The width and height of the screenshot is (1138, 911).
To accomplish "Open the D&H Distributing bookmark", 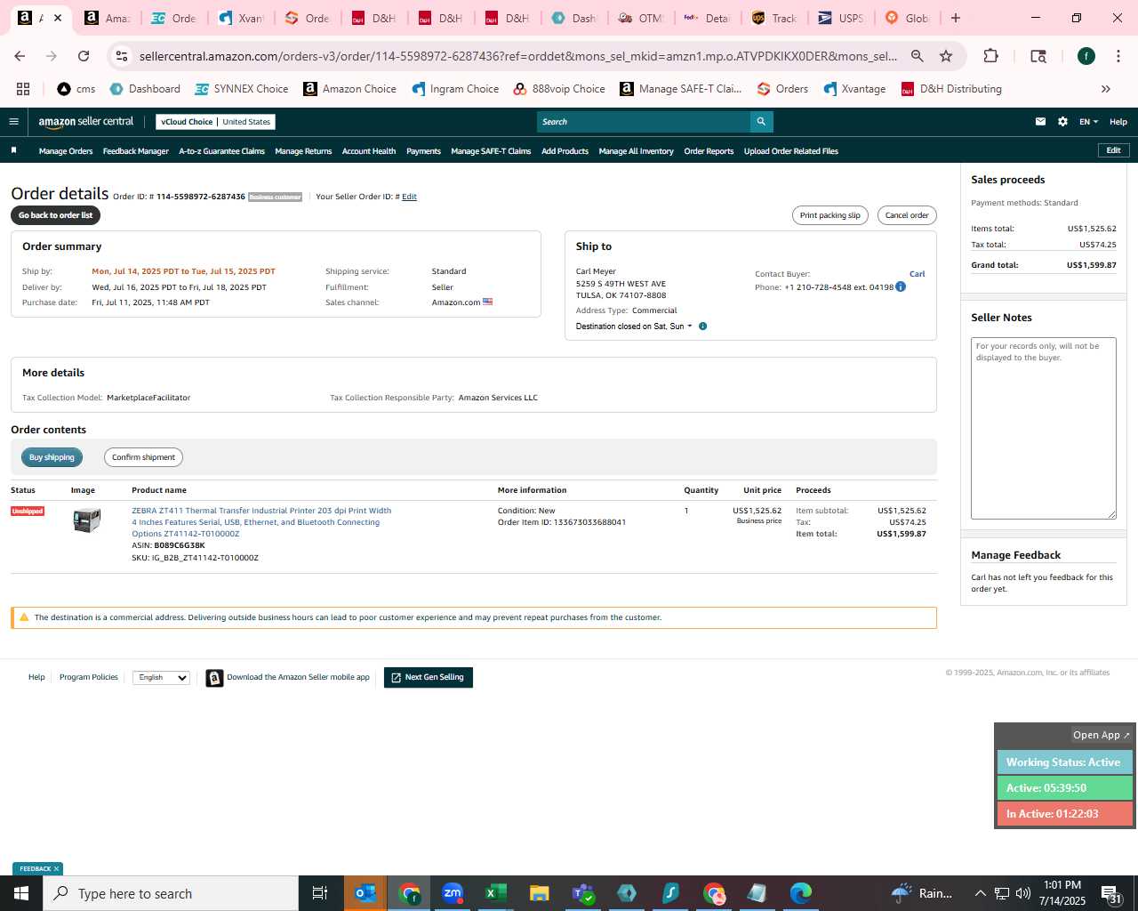I will 951,89.
